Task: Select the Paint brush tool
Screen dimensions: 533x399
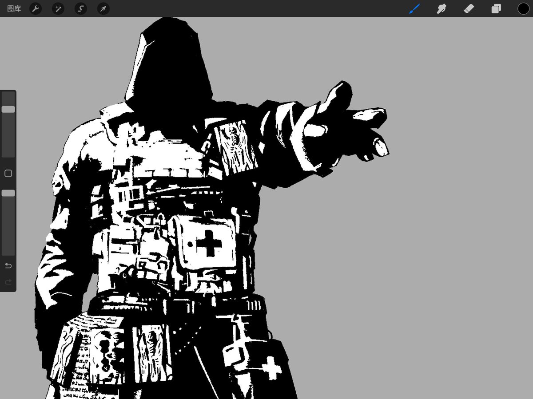Action: pos(414,8)
